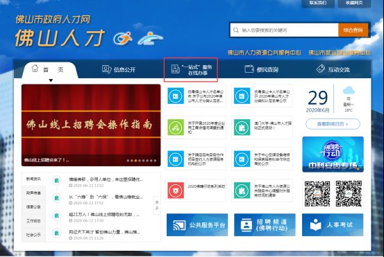This screenshot has width=384, height=257.
Task: Click the home icon on 首页 tab
Action: pos(35,68)
